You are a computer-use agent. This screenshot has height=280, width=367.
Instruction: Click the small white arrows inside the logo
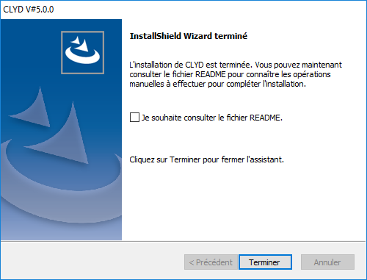pos(80,44)
